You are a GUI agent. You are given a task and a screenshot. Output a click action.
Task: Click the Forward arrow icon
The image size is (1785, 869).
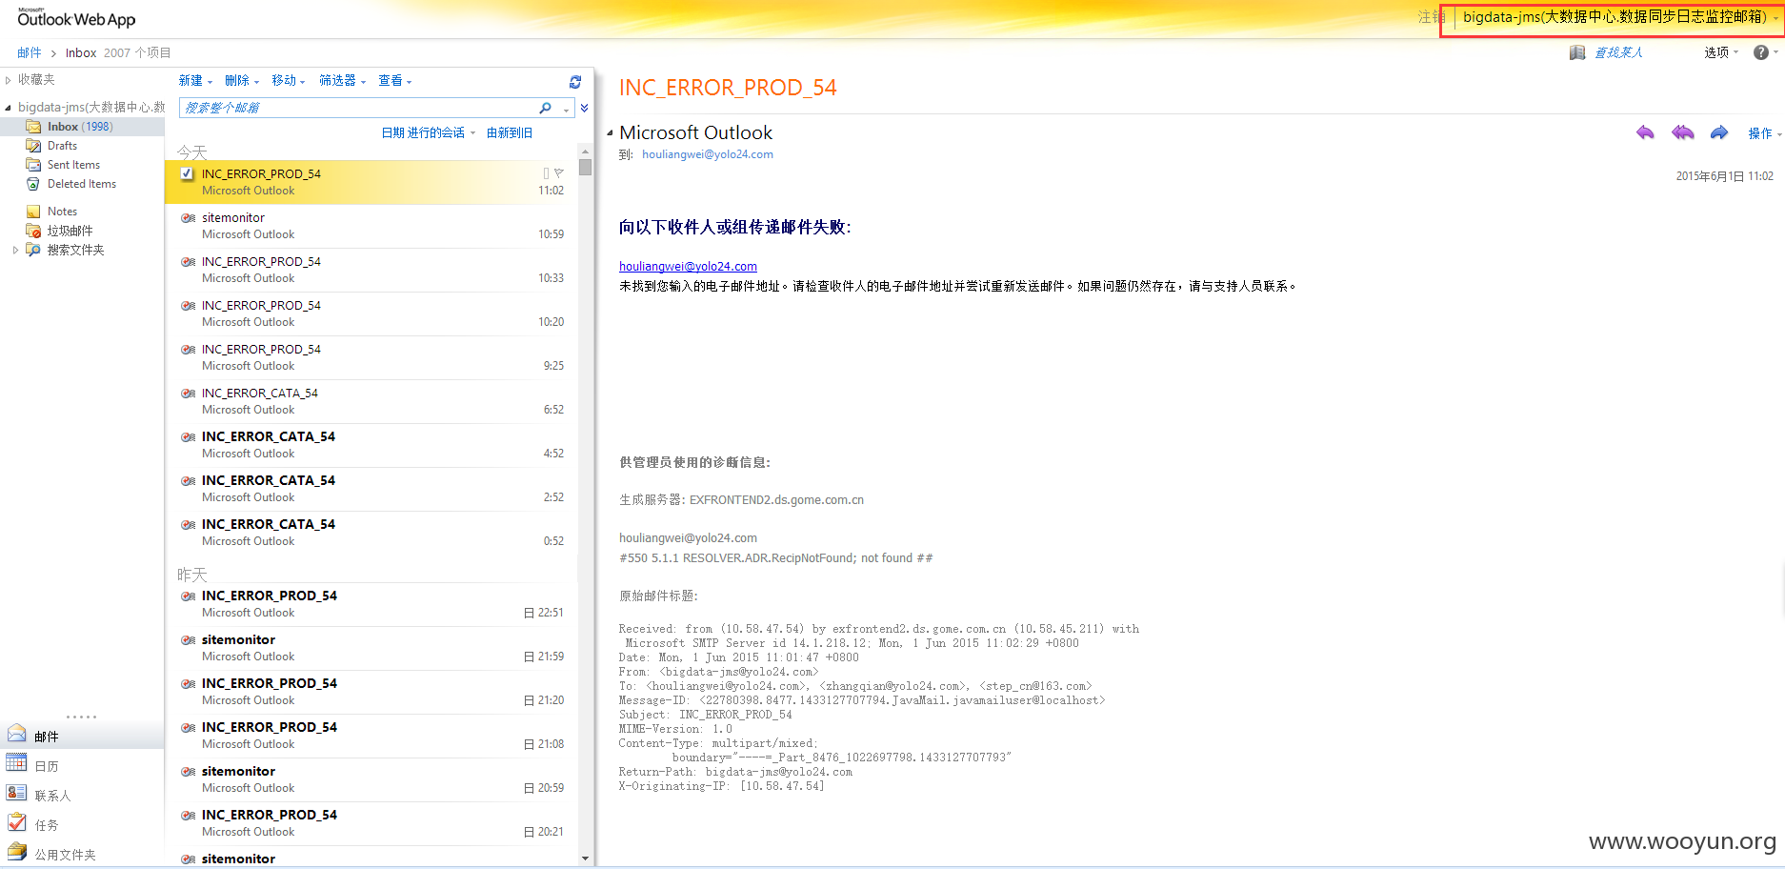1719,132
